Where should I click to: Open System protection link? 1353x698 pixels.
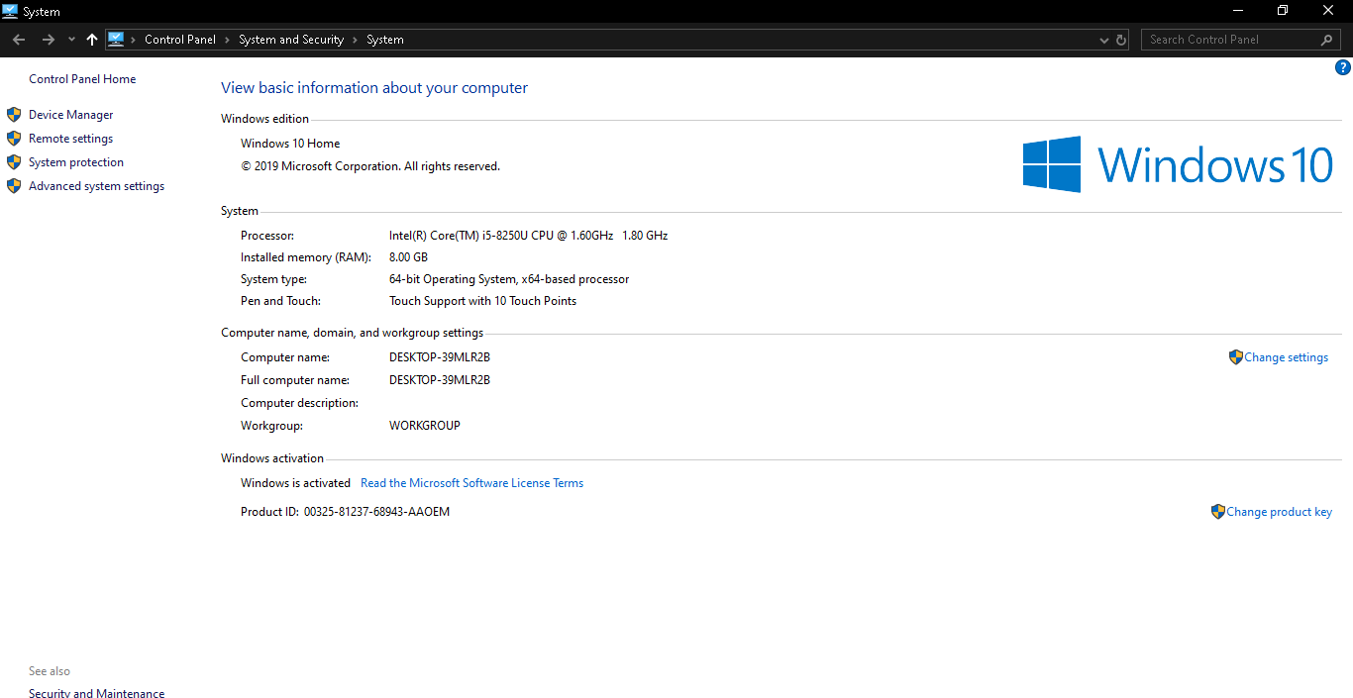(76, 162)
